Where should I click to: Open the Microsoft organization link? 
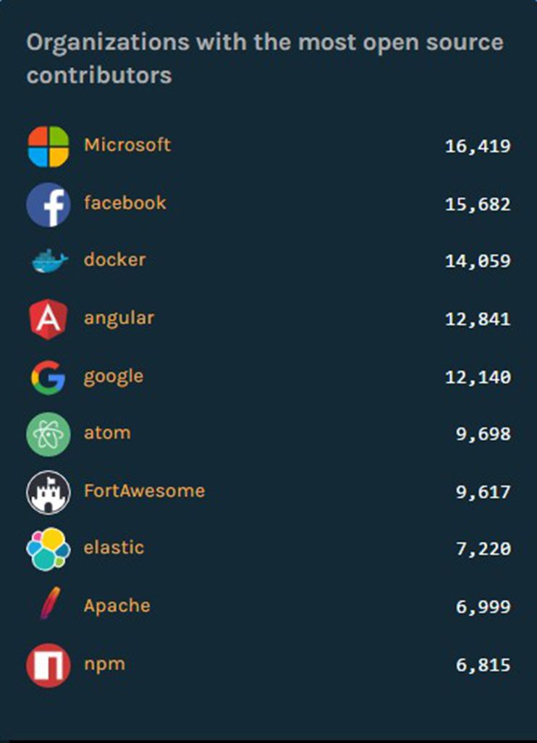[x=127, y=145]
